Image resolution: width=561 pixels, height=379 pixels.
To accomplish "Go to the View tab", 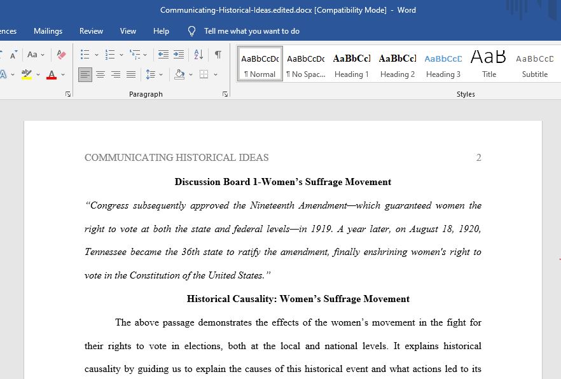I will point(128,31).
